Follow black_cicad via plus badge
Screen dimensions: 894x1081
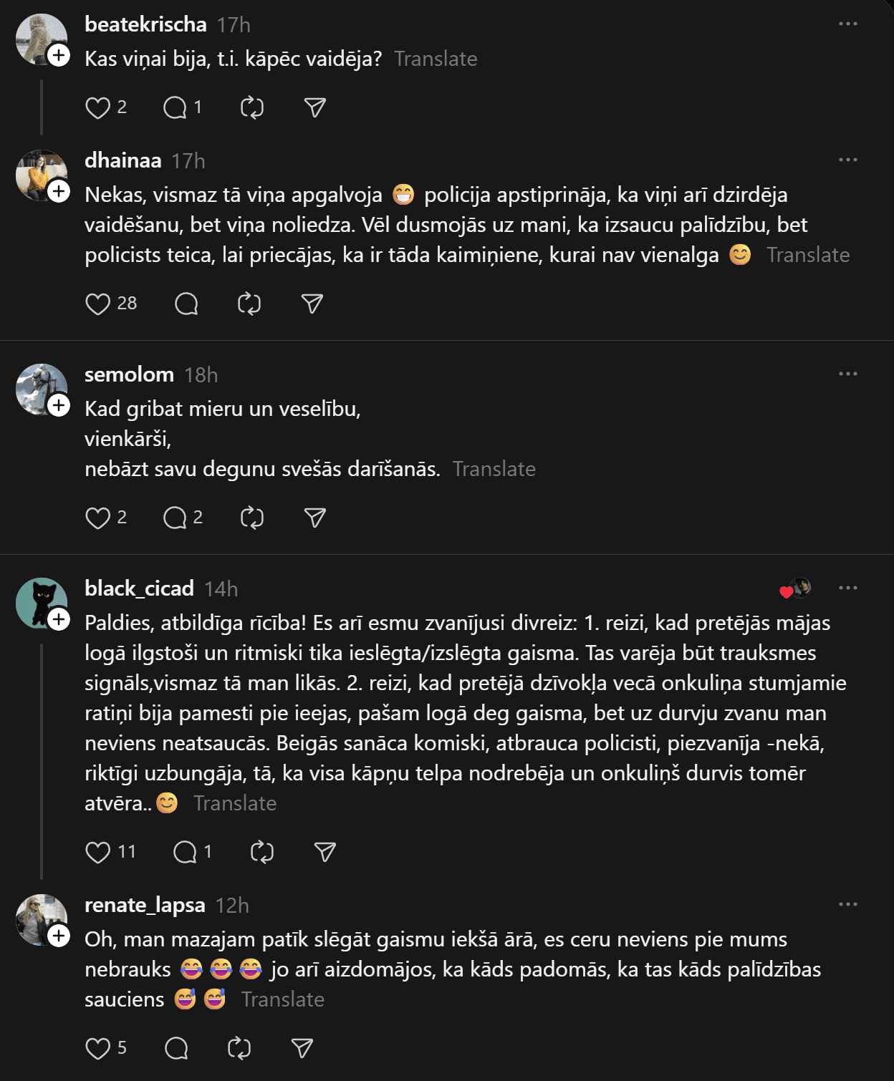pos(59,619)
